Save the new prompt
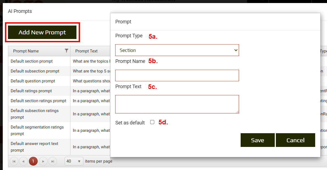The height and width of the screenshot is (170, 327). click(x=257, y=140)
